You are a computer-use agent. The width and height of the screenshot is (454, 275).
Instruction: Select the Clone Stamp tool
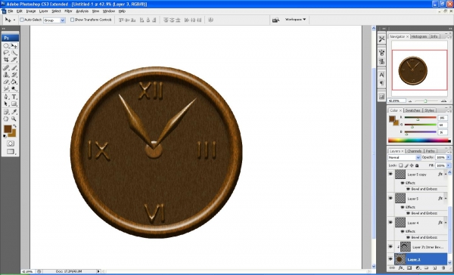6,75
